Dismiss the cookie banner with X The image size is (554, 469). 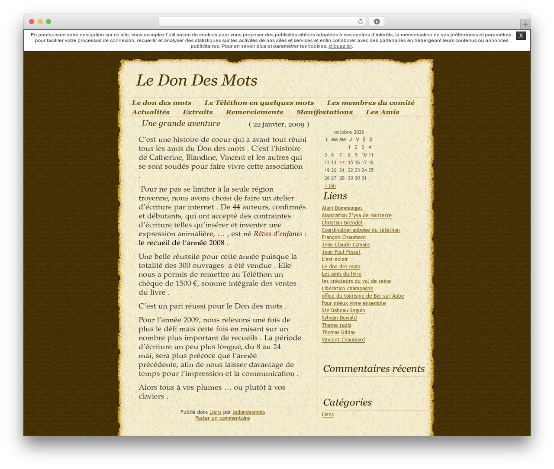click(x=521, y=35)
